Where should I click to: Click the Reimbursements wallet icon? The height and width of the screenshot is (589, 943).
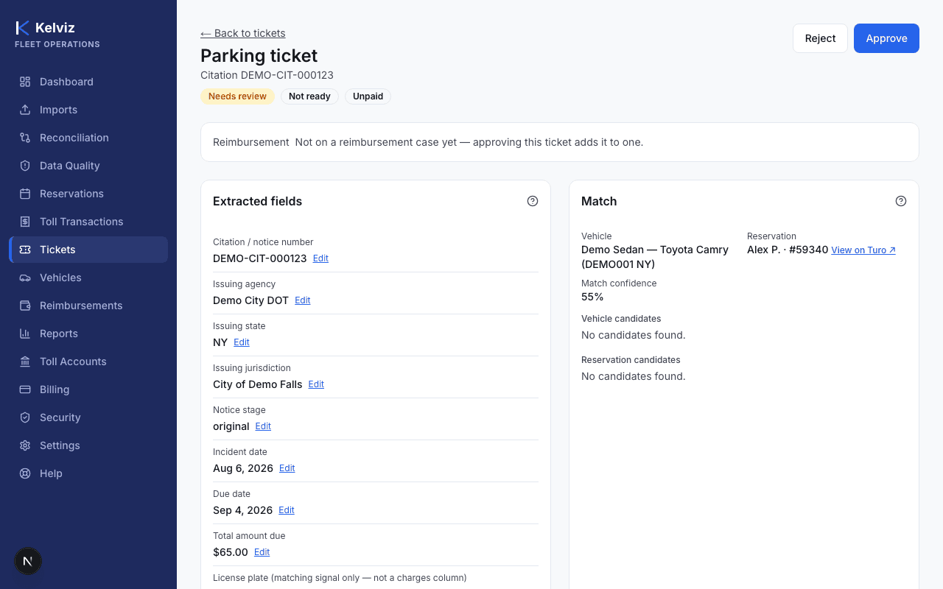[25, 306]
